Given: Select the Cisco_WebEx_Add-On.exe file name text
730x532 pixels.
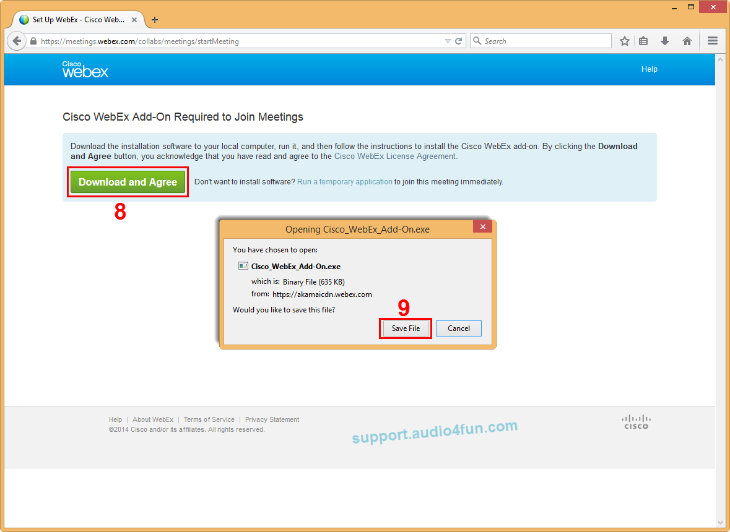Looking at the screenshot, I should pyautogui.click(x=295, y=267).
